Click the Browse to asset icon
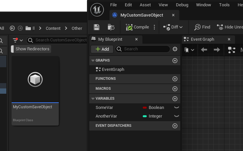 111,27
